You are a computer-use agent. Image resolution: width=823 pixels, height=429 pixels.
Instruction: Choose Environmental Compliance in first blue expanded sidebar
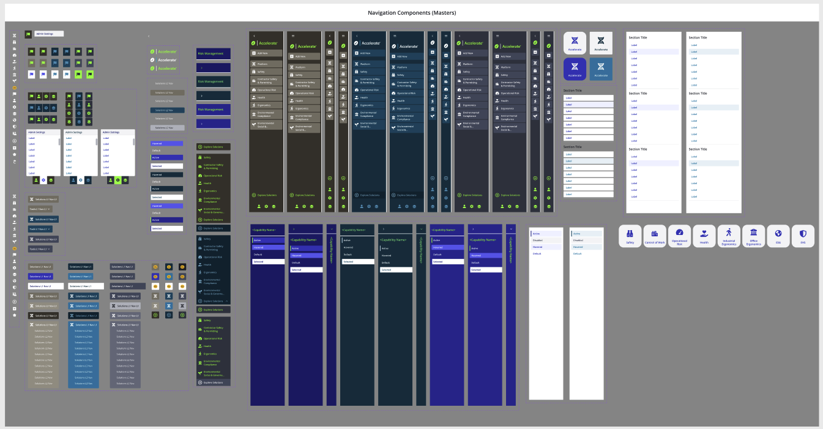(x=368, y=114)
